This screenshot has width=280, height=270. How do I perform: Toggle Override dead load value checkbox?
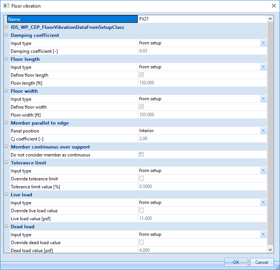tap(142, 242)
